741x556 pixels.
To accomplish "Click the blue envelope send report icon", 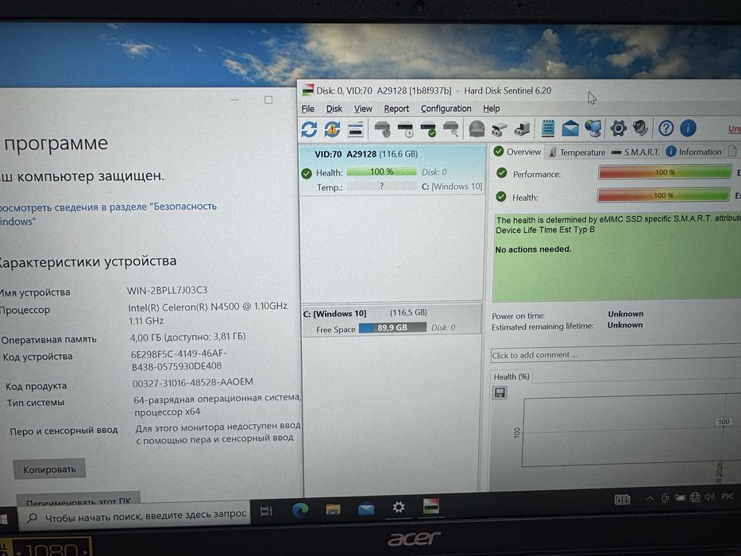I will (570, 128).
